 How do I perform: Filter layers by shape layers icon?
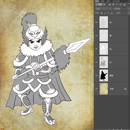coord(121,5)
